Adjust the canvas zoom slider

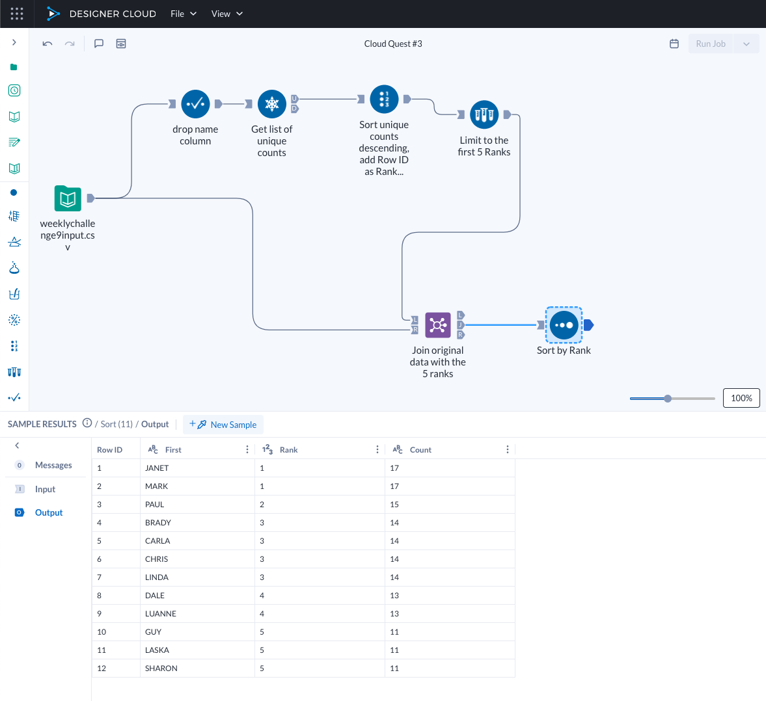(667, 398)
